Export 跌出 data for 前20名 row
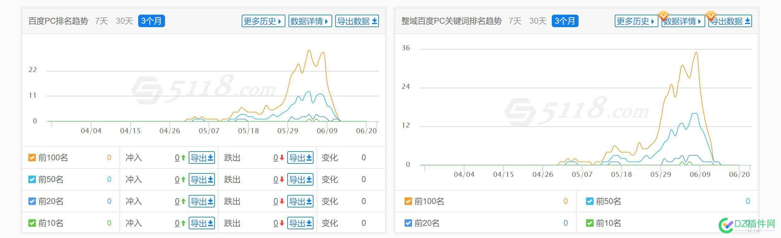The image size is (781, 238). (300, 202)
